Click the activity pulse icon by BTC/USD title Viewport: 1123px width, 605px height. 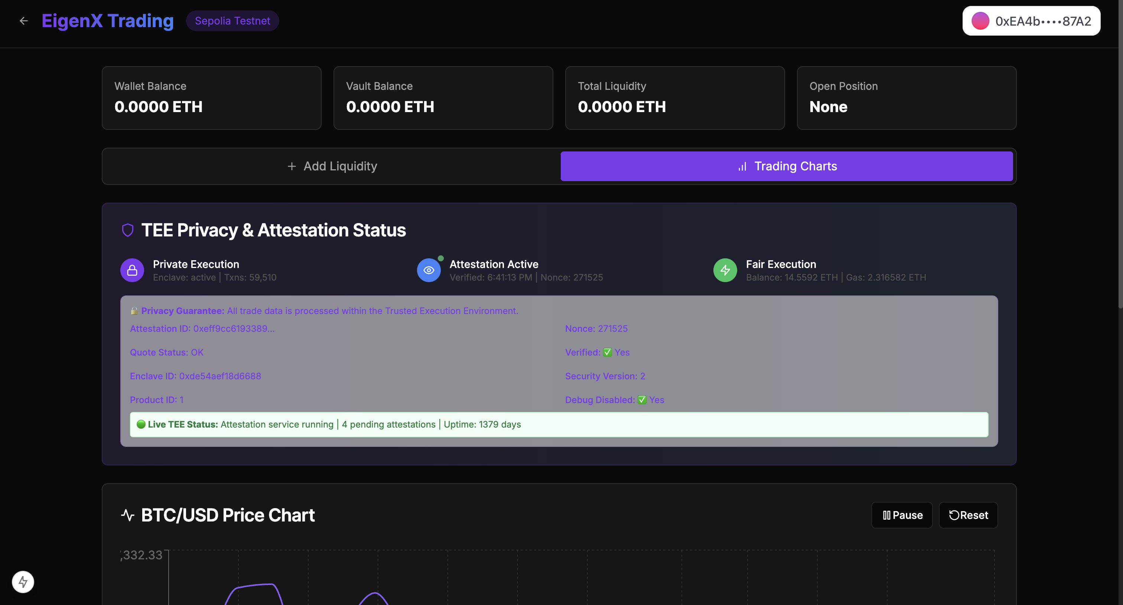point(127,515)
